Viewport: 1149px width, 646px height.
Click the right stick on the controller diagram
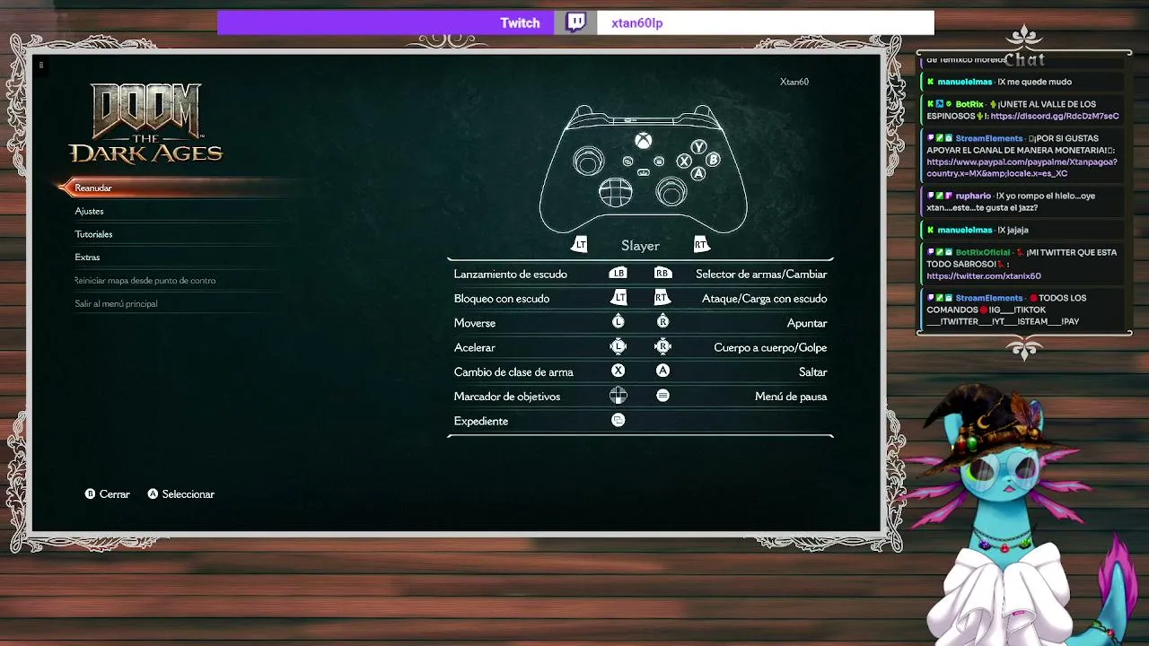click(x=671, y=191)
